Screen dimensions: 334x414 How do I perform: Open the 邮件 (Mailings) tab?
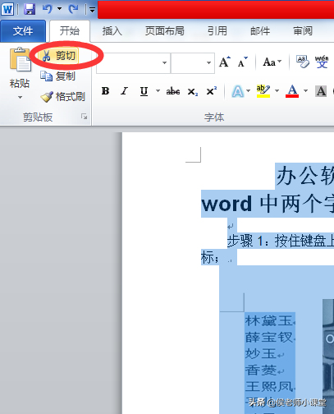260,31
